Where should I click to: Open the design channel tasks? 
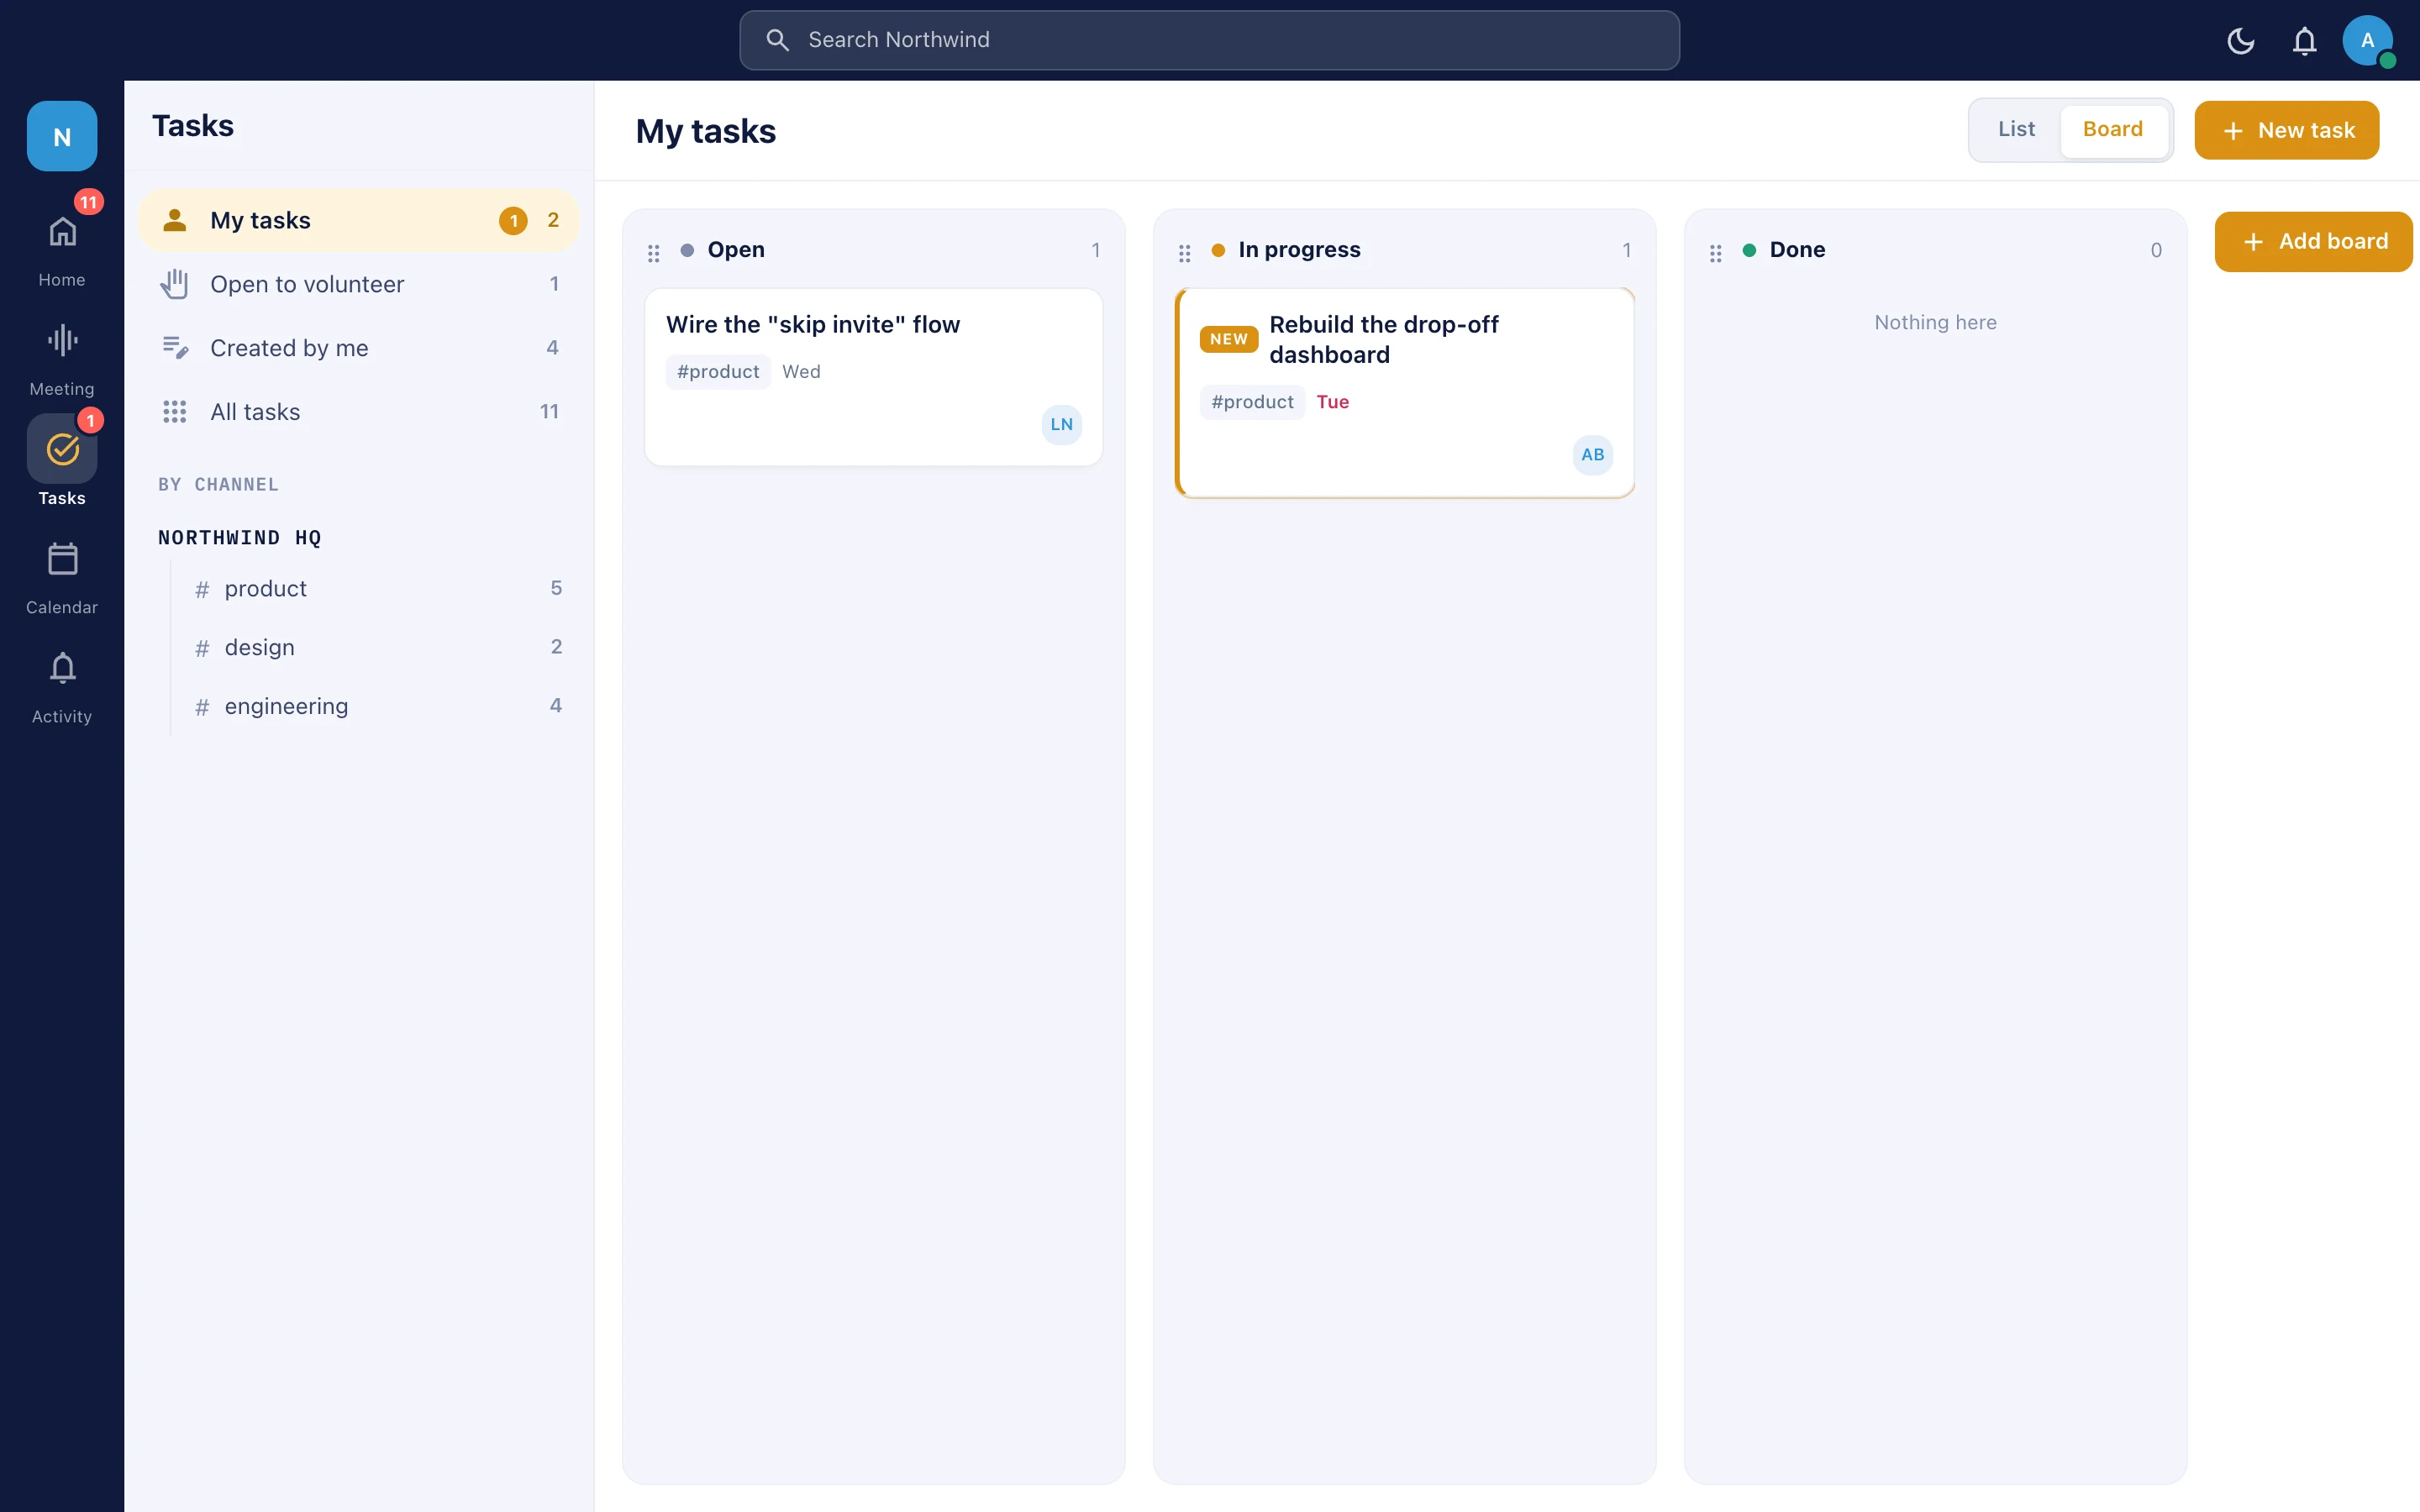[x=377, y=648]
